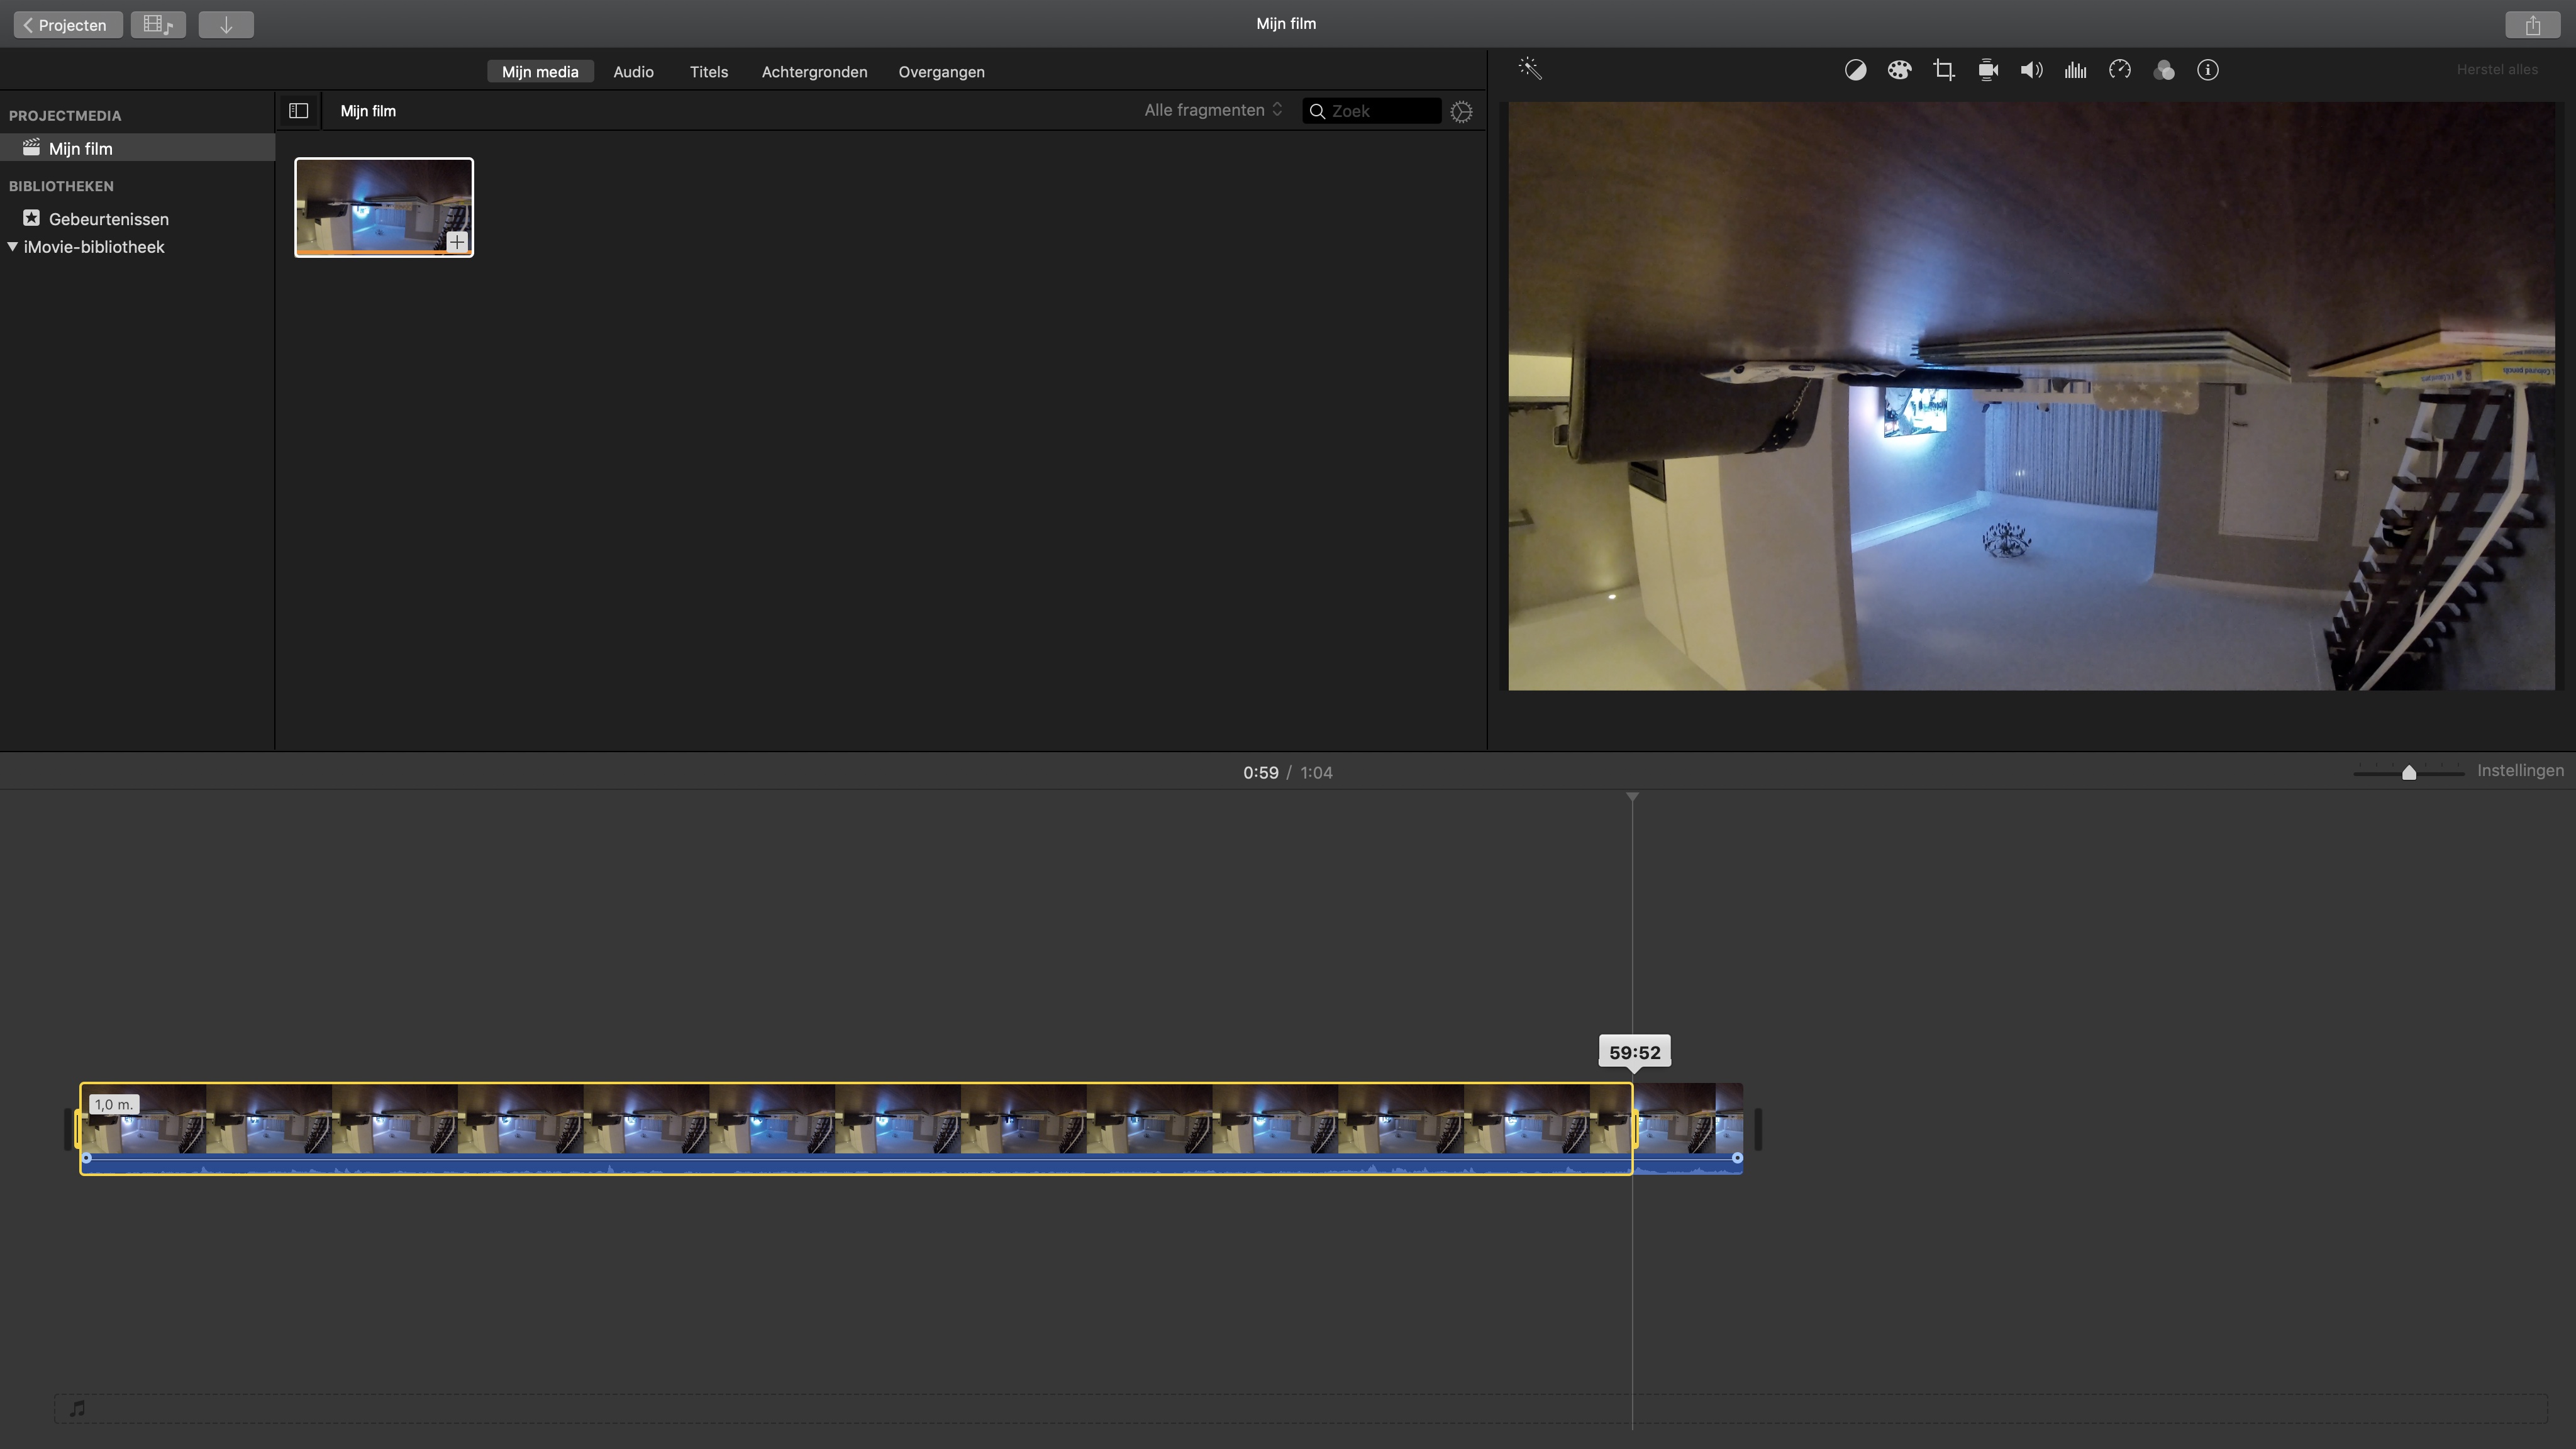Show the clip information inspector

click(2208, 70)
